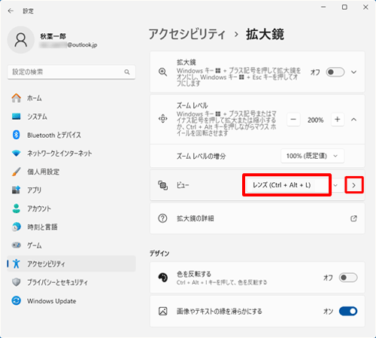376x338 pixels.
Task: Click the ズーム レベル target icon
Action: pos(162,118)
